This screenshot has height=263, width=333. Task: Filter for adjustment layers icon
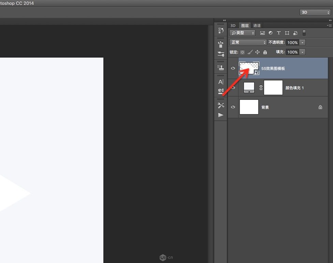[x=270, y=33]
